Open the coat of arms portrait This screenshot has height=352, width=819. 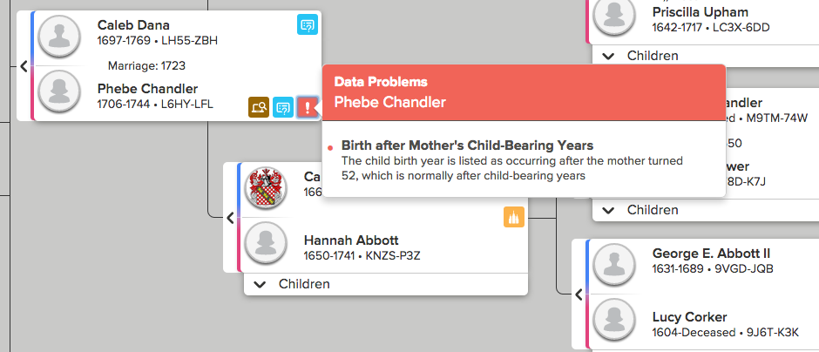(x=266, y=188)
